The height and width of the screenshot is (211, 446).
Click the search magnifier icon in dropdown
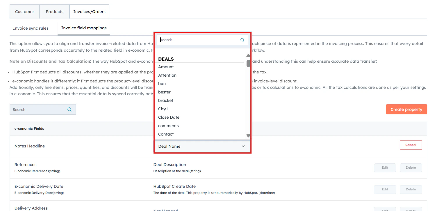click(242, 40)
